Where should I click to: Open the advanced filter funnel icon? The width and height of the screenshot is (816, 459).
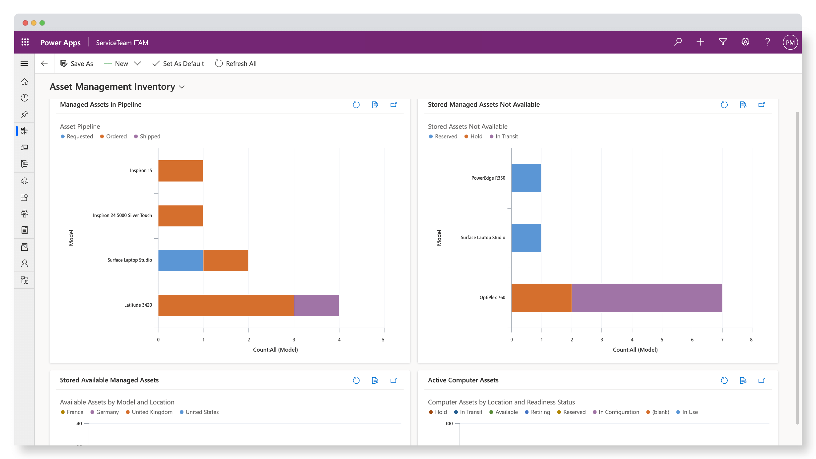722,42
